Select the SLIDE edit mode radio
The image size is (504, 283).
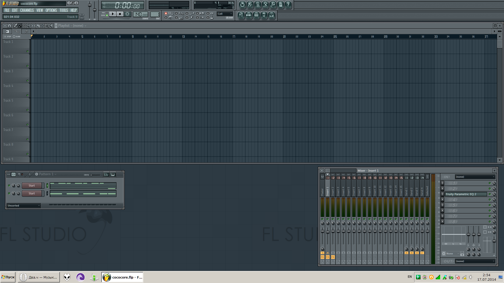14,37
